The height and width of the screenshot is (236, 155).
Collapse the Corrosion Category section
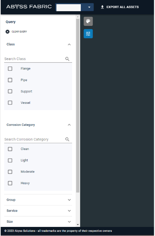(69, 125)
